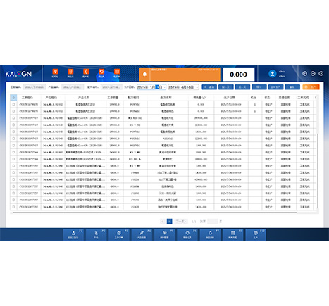Click the F1 flask button in bottom bar
Viewport: 329px width, 306px height.
click(x=73, y=234)
